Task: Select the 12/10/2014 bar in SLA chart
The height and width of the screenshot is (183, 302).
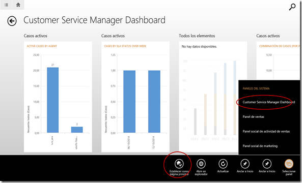Action: click(x=154, y=102)
